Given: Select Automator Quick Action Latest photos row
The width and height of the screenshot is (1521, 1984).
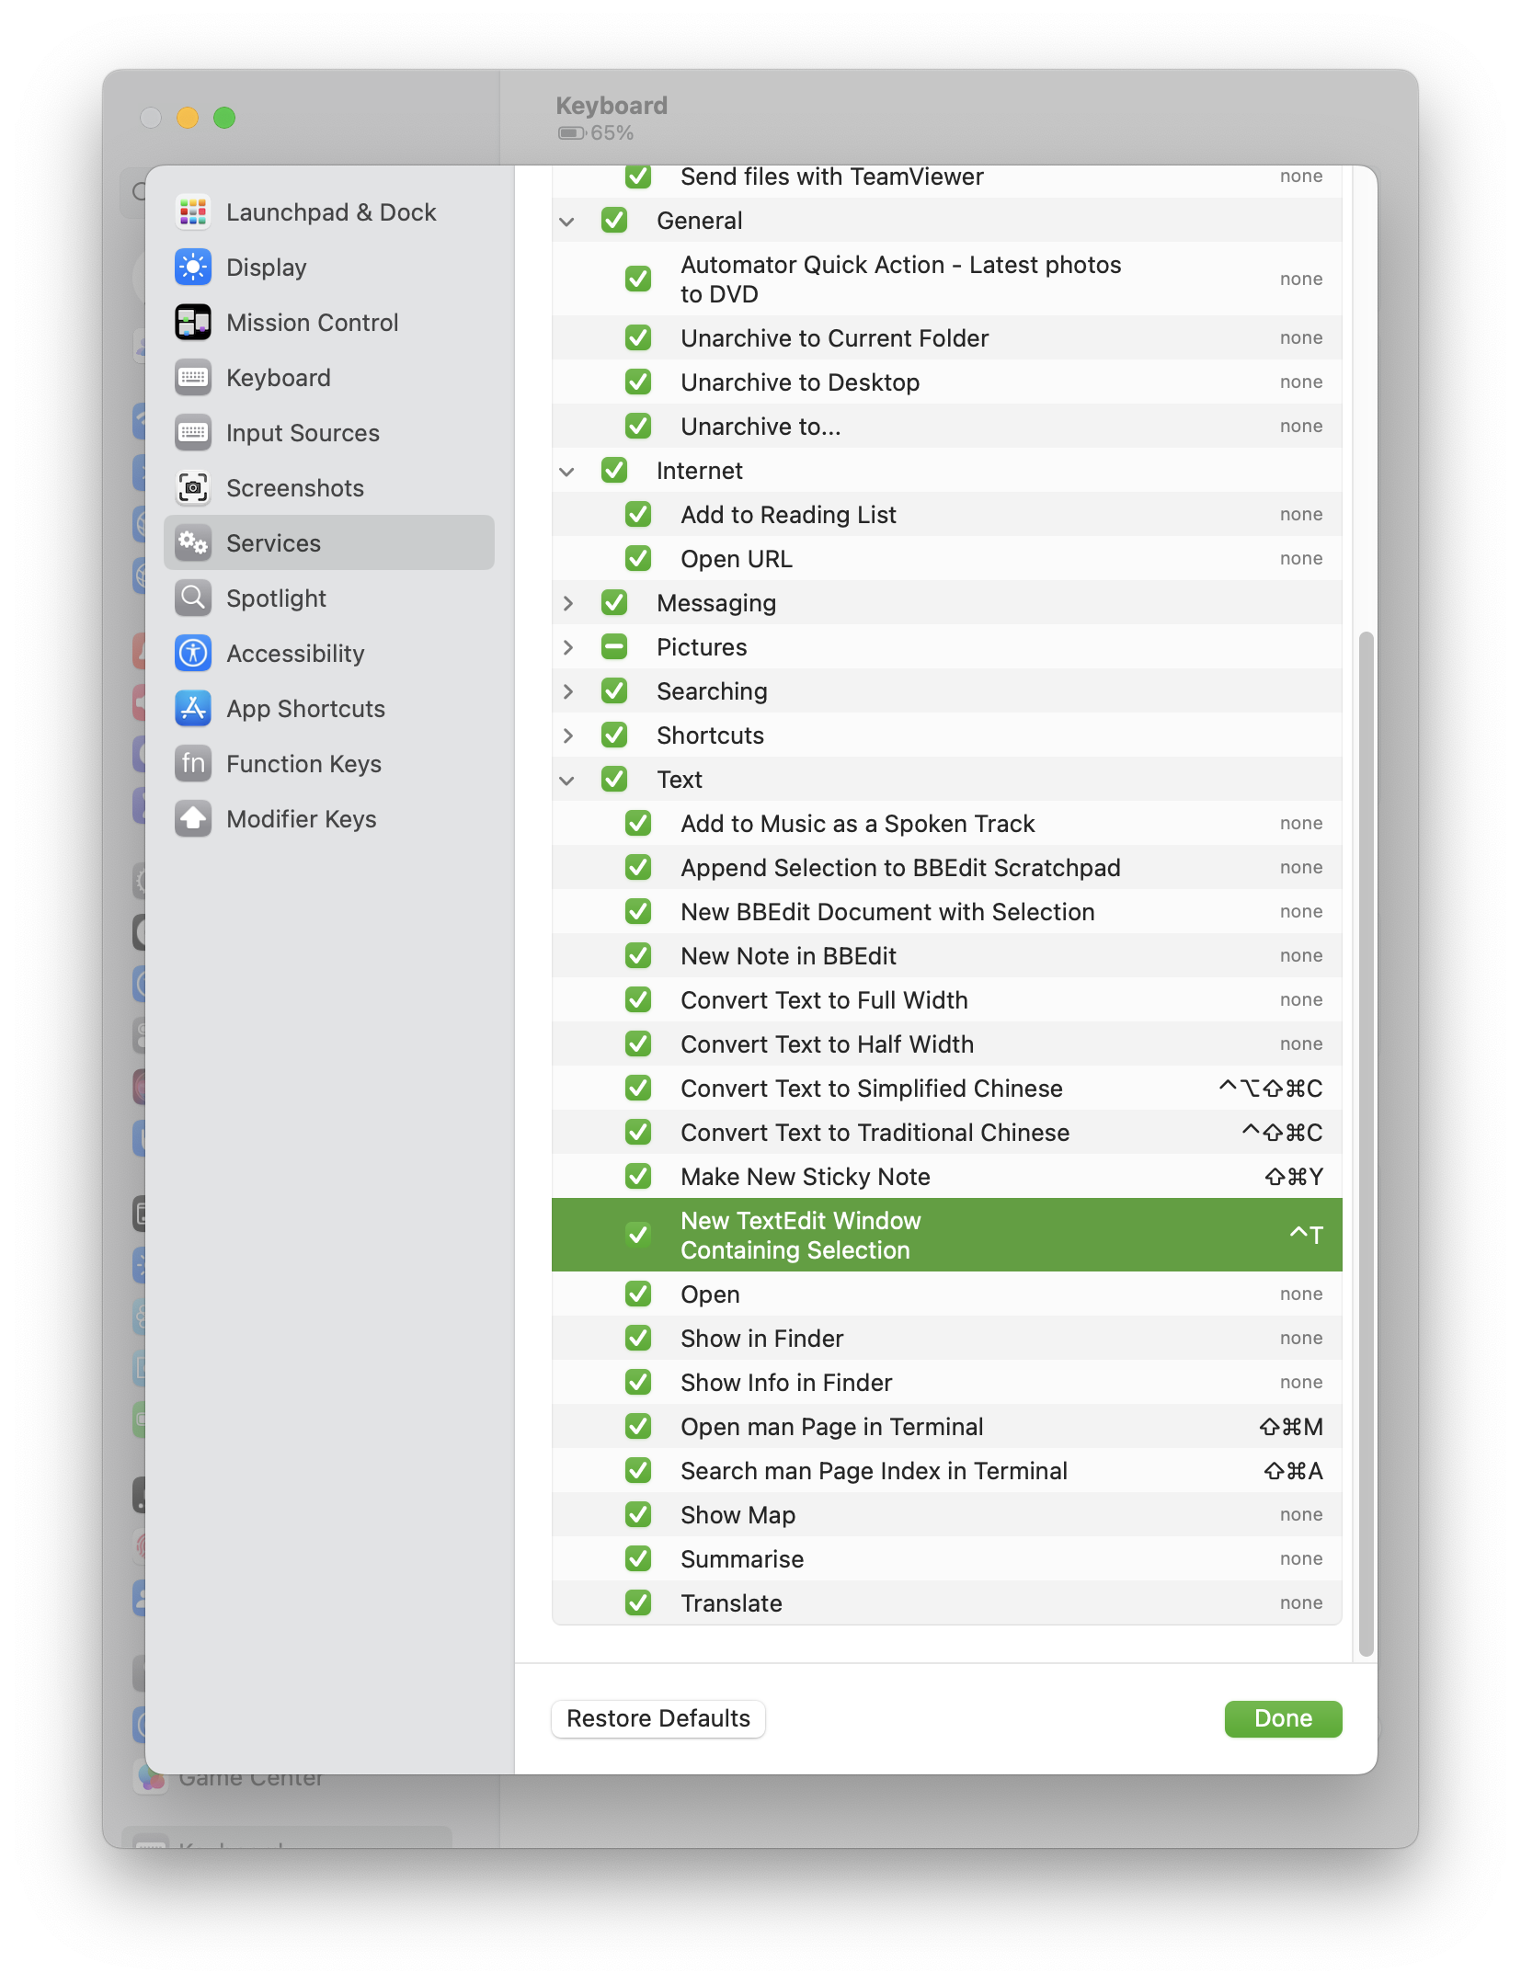Looking at the screenshot, I should [x=947, y=279].
